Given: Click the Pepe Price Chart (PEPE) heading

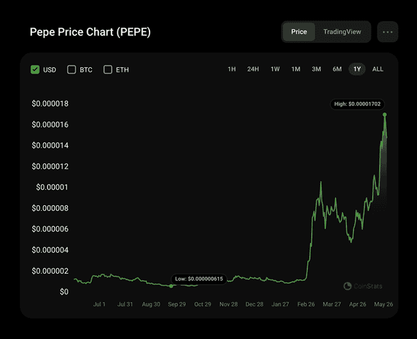Looking at the screenshot, I should tap(90, 32).
